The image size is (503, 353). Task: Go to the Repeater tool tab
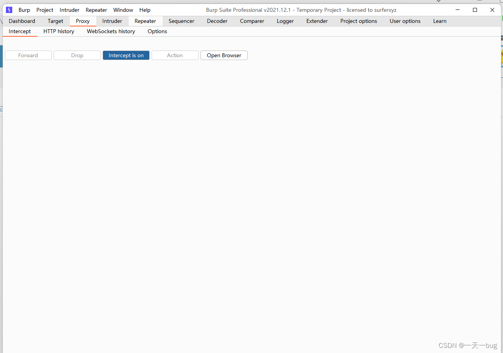click(145, 21)
